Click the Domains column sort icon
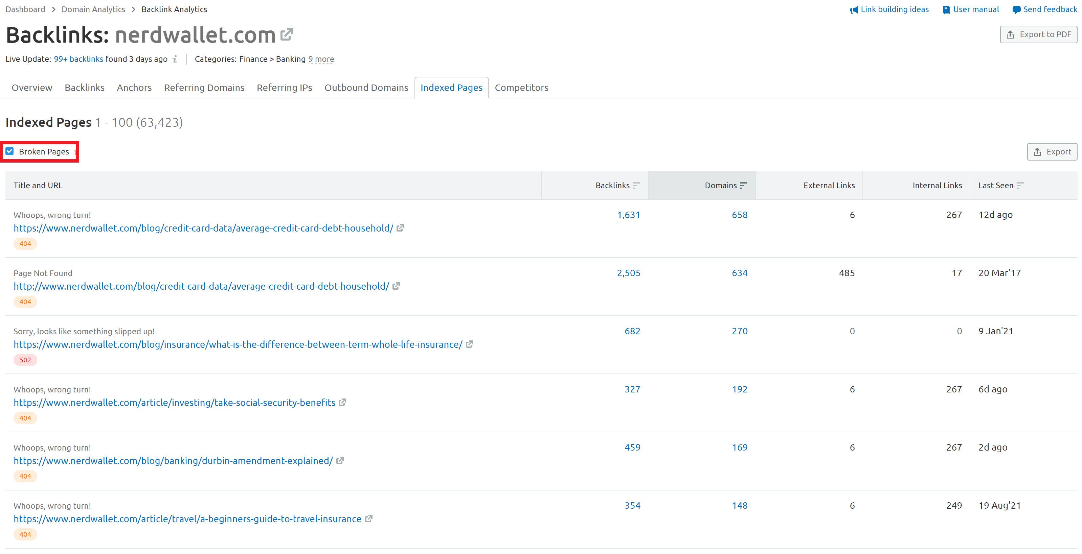 (x=743, y=185)
